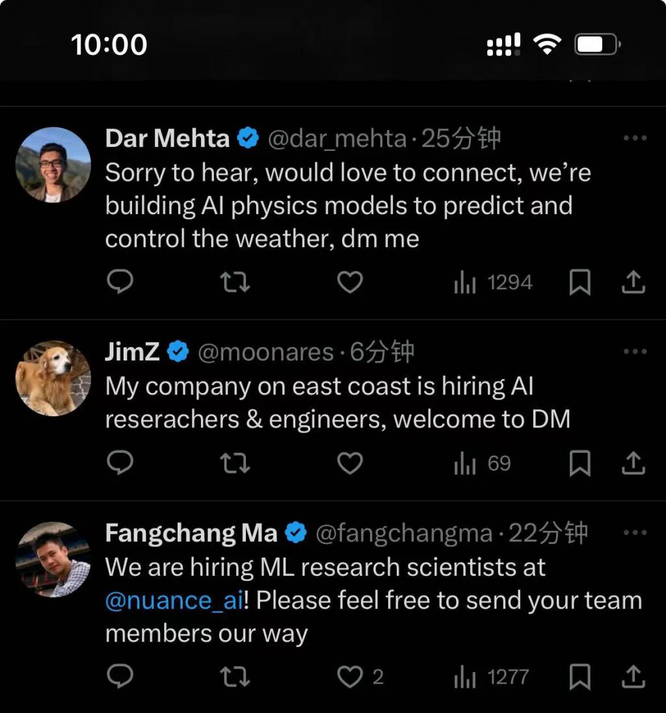Share JimZ's tweet

pyautogui.click(x=633, y=463)
